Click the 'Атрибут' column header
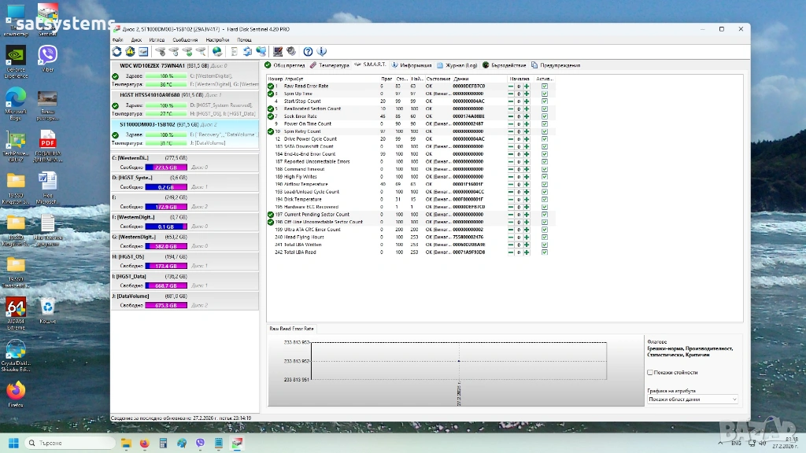The height and width of the screenshot is (453, 806). coord(294,79)
